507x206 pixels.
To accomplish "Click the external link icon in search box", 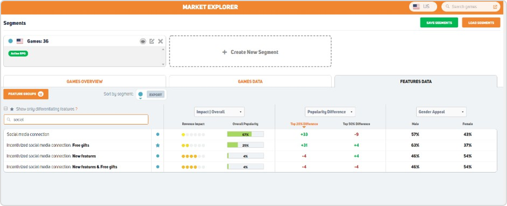I will tap(495, 6).
